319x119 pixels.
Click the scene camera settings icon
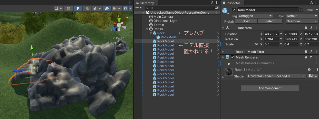pos(115,8)
